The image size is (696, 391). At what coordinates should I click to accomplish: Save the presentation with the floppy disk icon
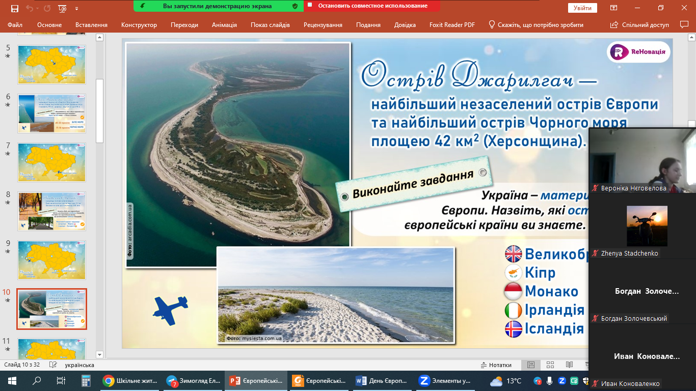tap(15, 8)
